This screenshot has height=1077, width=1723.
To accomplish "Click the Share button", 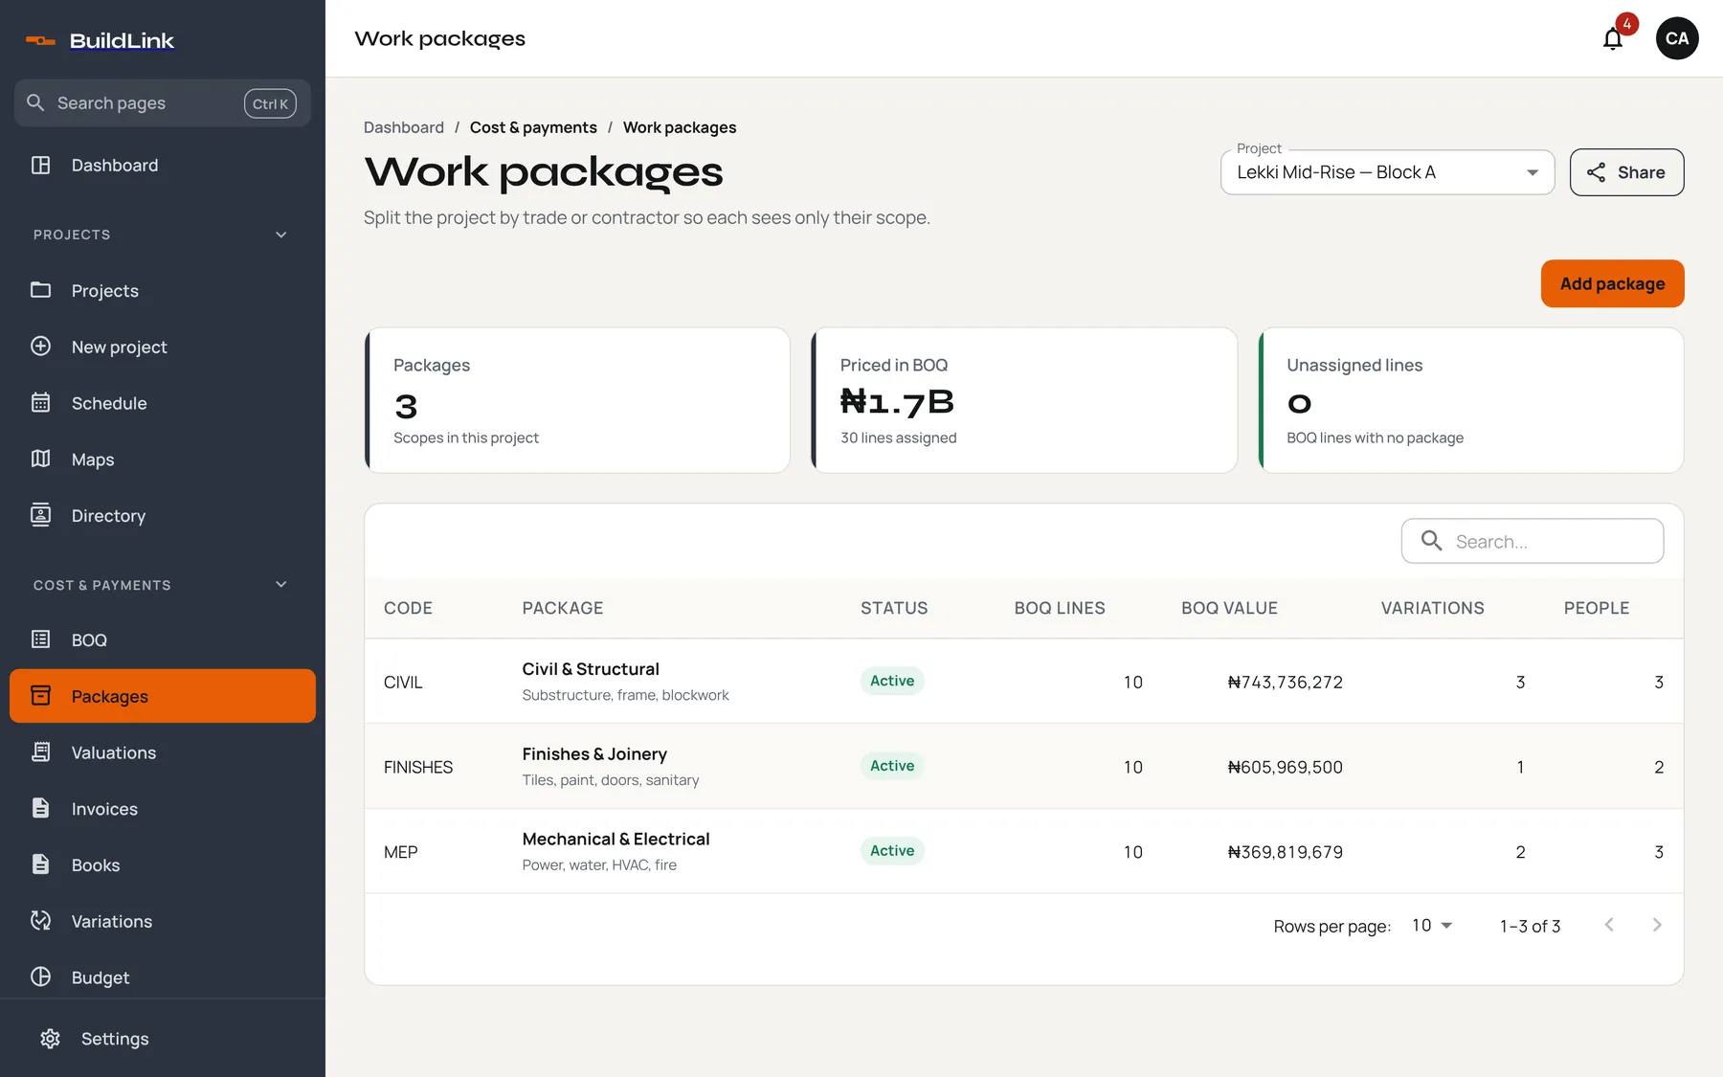I will tap(1626, 172).
